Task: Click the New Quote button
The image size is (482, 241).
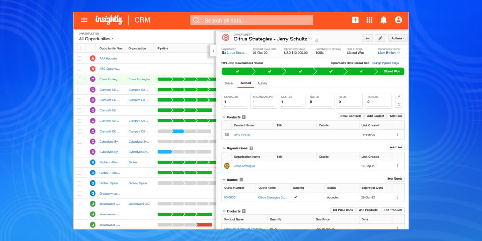Action: 394,179
